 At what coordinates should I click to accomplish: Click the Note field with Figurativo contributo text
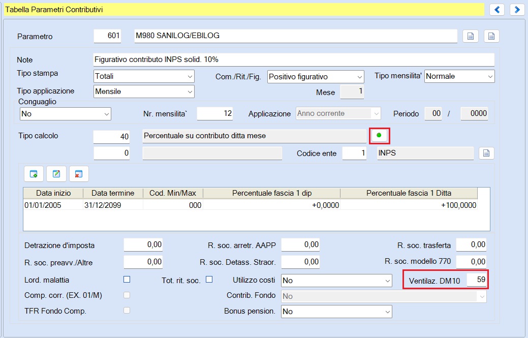pos(294,59)
